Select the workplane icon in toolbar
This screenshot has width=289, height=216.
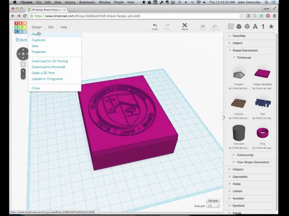[x=231, y=27]
